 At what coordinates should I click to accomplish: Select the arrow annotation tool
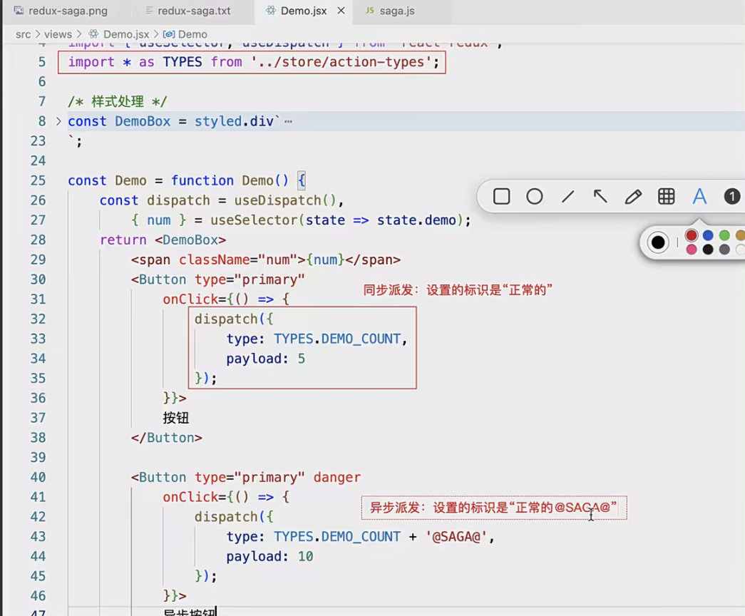pos(600,197)
